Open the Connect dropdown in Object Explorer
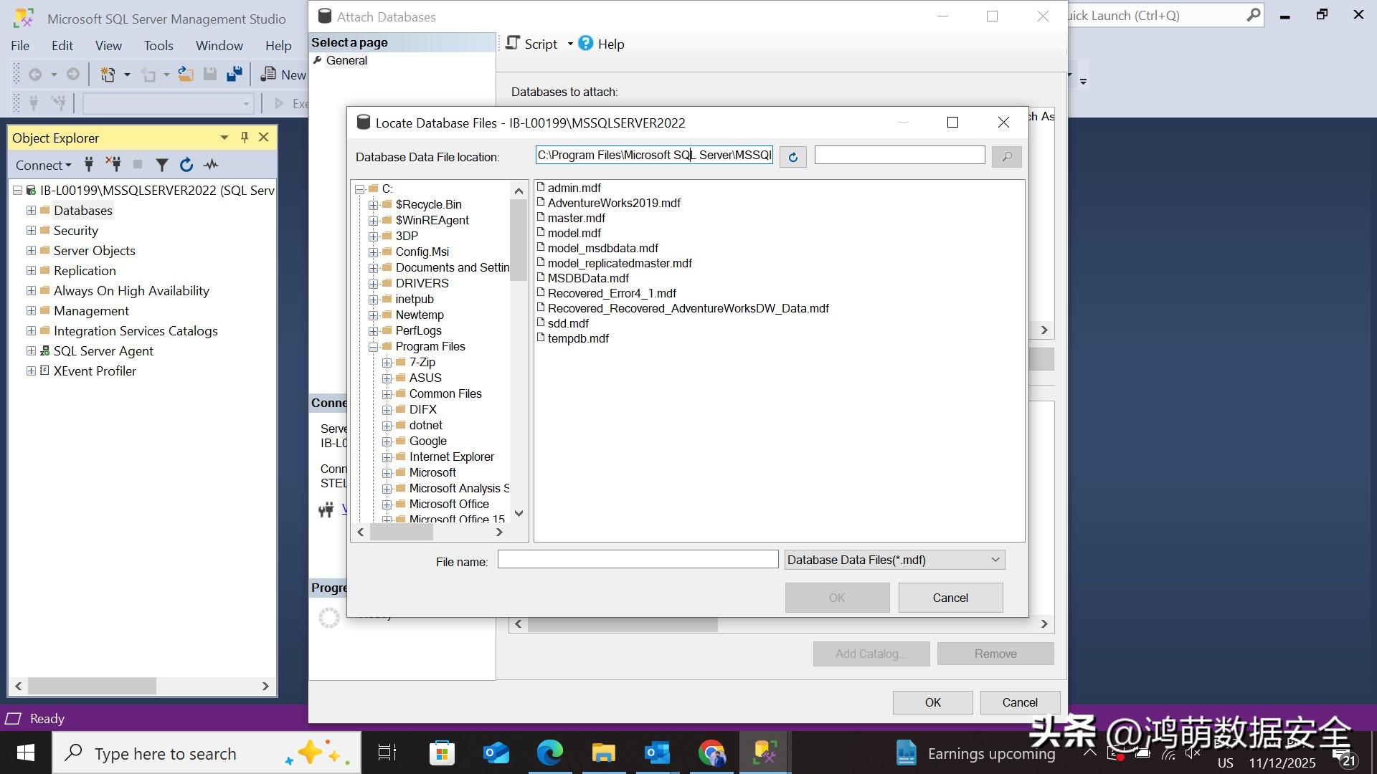 pyautogui.click(x=44, y=166)
